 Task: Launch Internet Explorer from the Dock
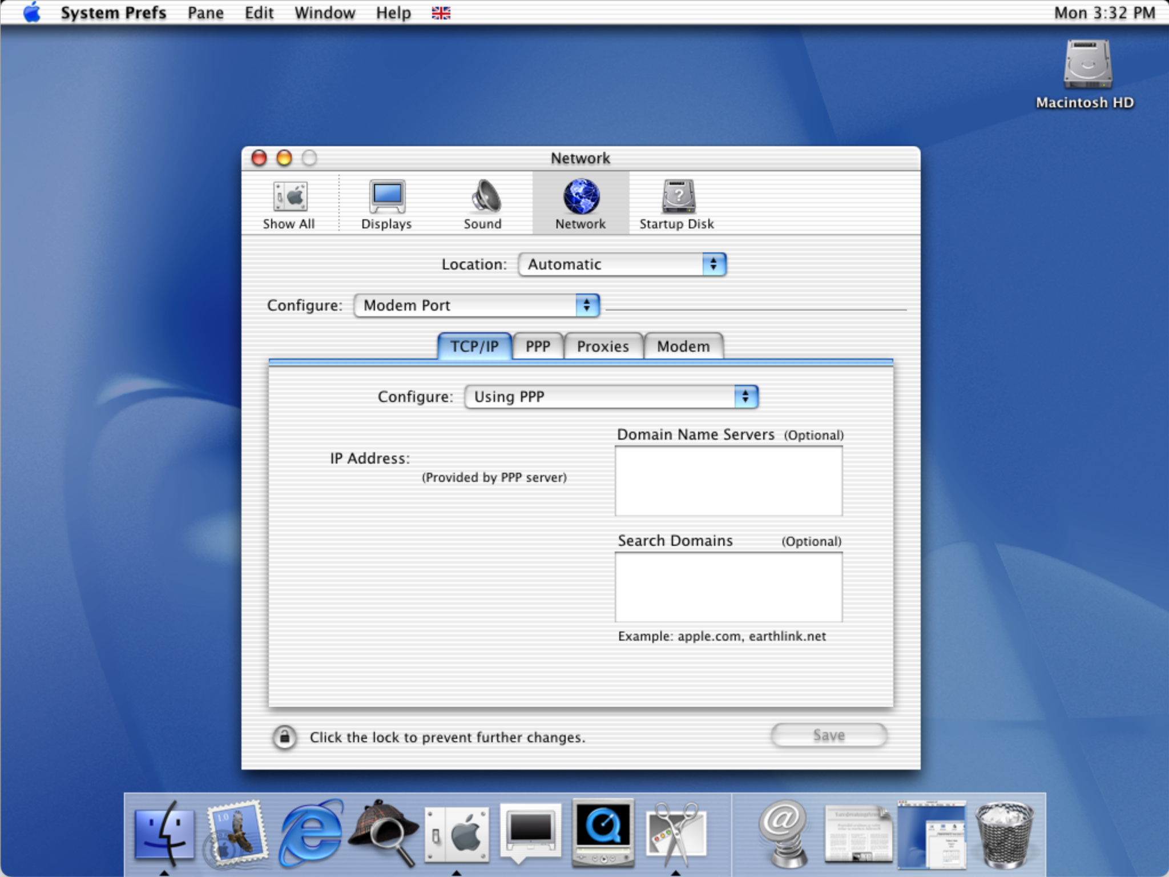pyautogui.click(x=311, y=832)
